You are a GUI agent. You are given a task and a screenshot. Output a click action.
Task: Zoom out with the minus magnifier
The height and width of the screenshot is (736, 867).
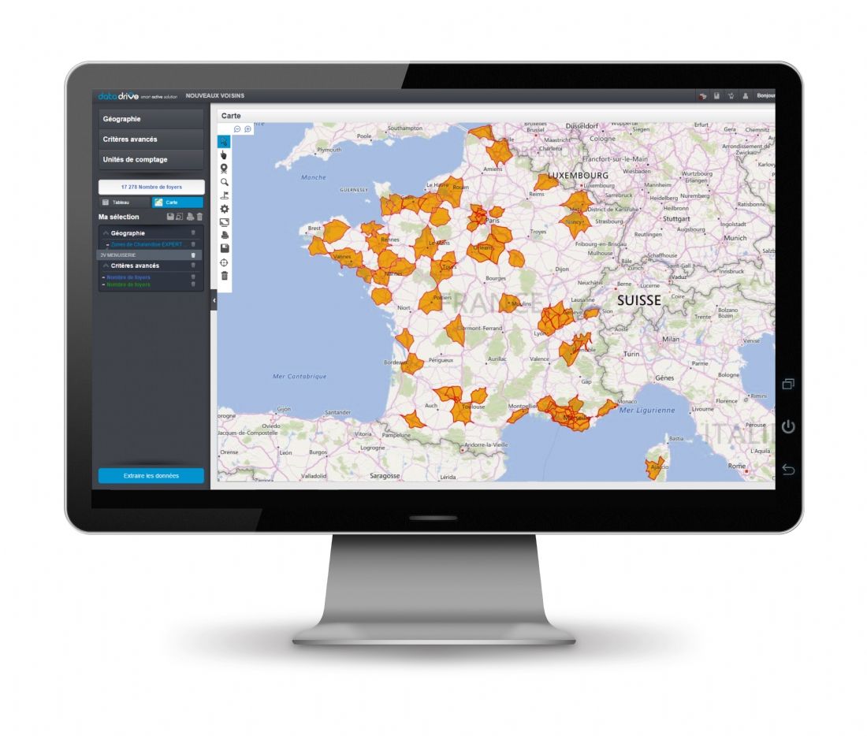click(237, 129)
